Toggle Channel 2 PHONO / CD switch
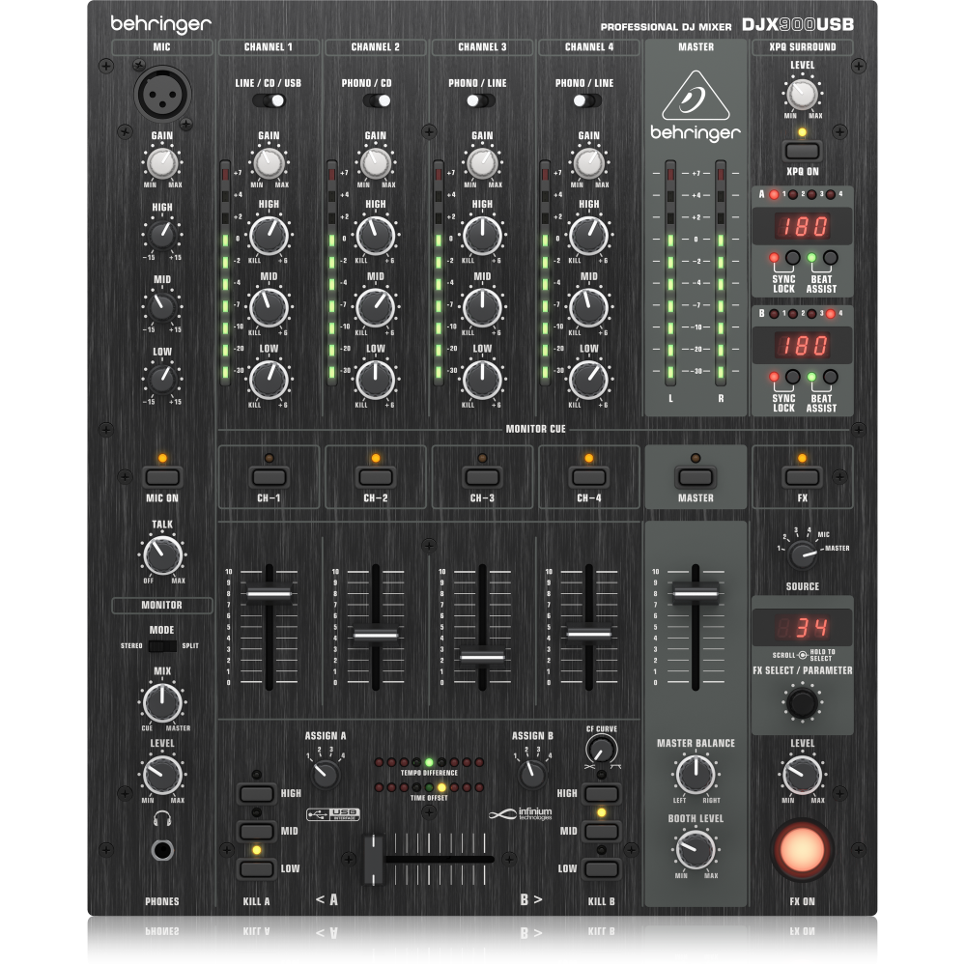This screenshot has height=966, width=966. tap(376, 100)
